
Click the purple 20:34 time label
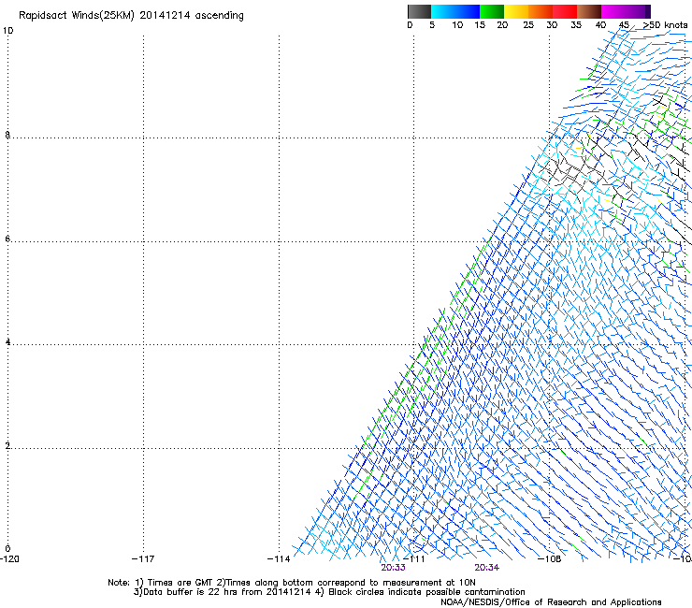tap(487, 568)
